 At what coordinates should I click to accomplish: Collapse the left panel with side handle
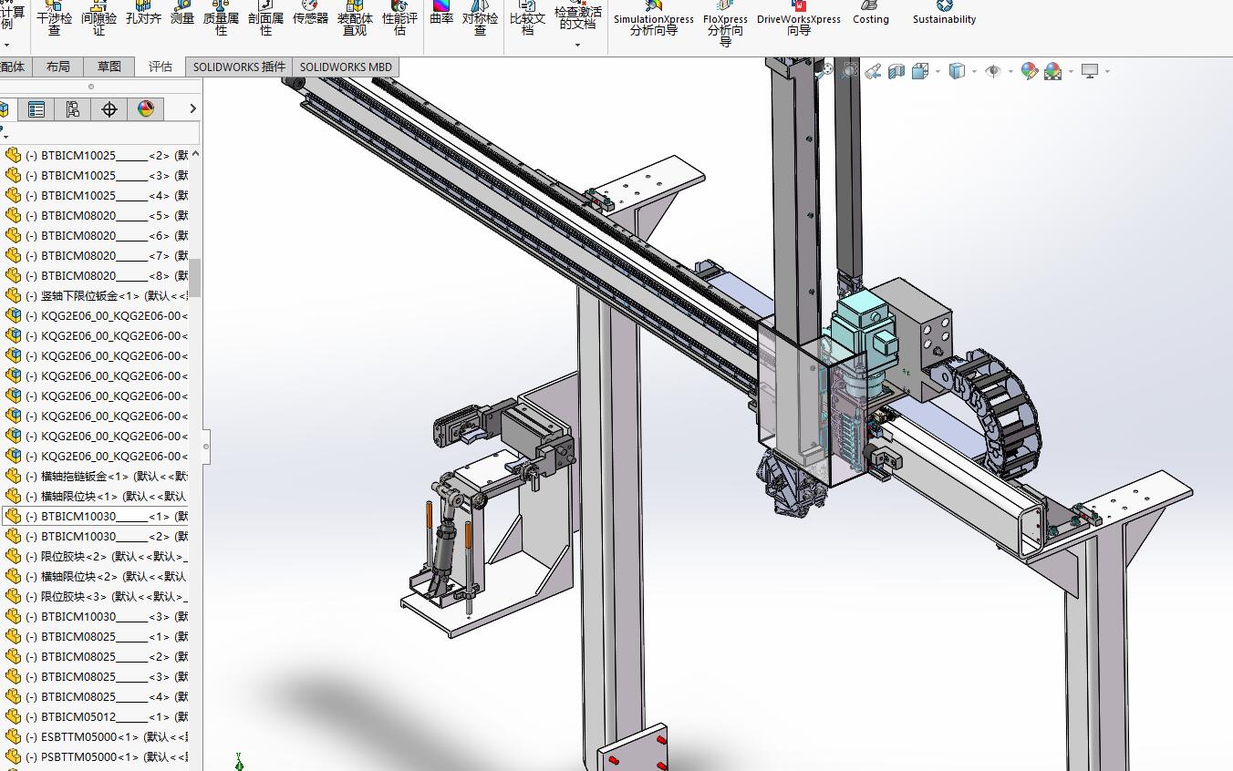[206, 447]
